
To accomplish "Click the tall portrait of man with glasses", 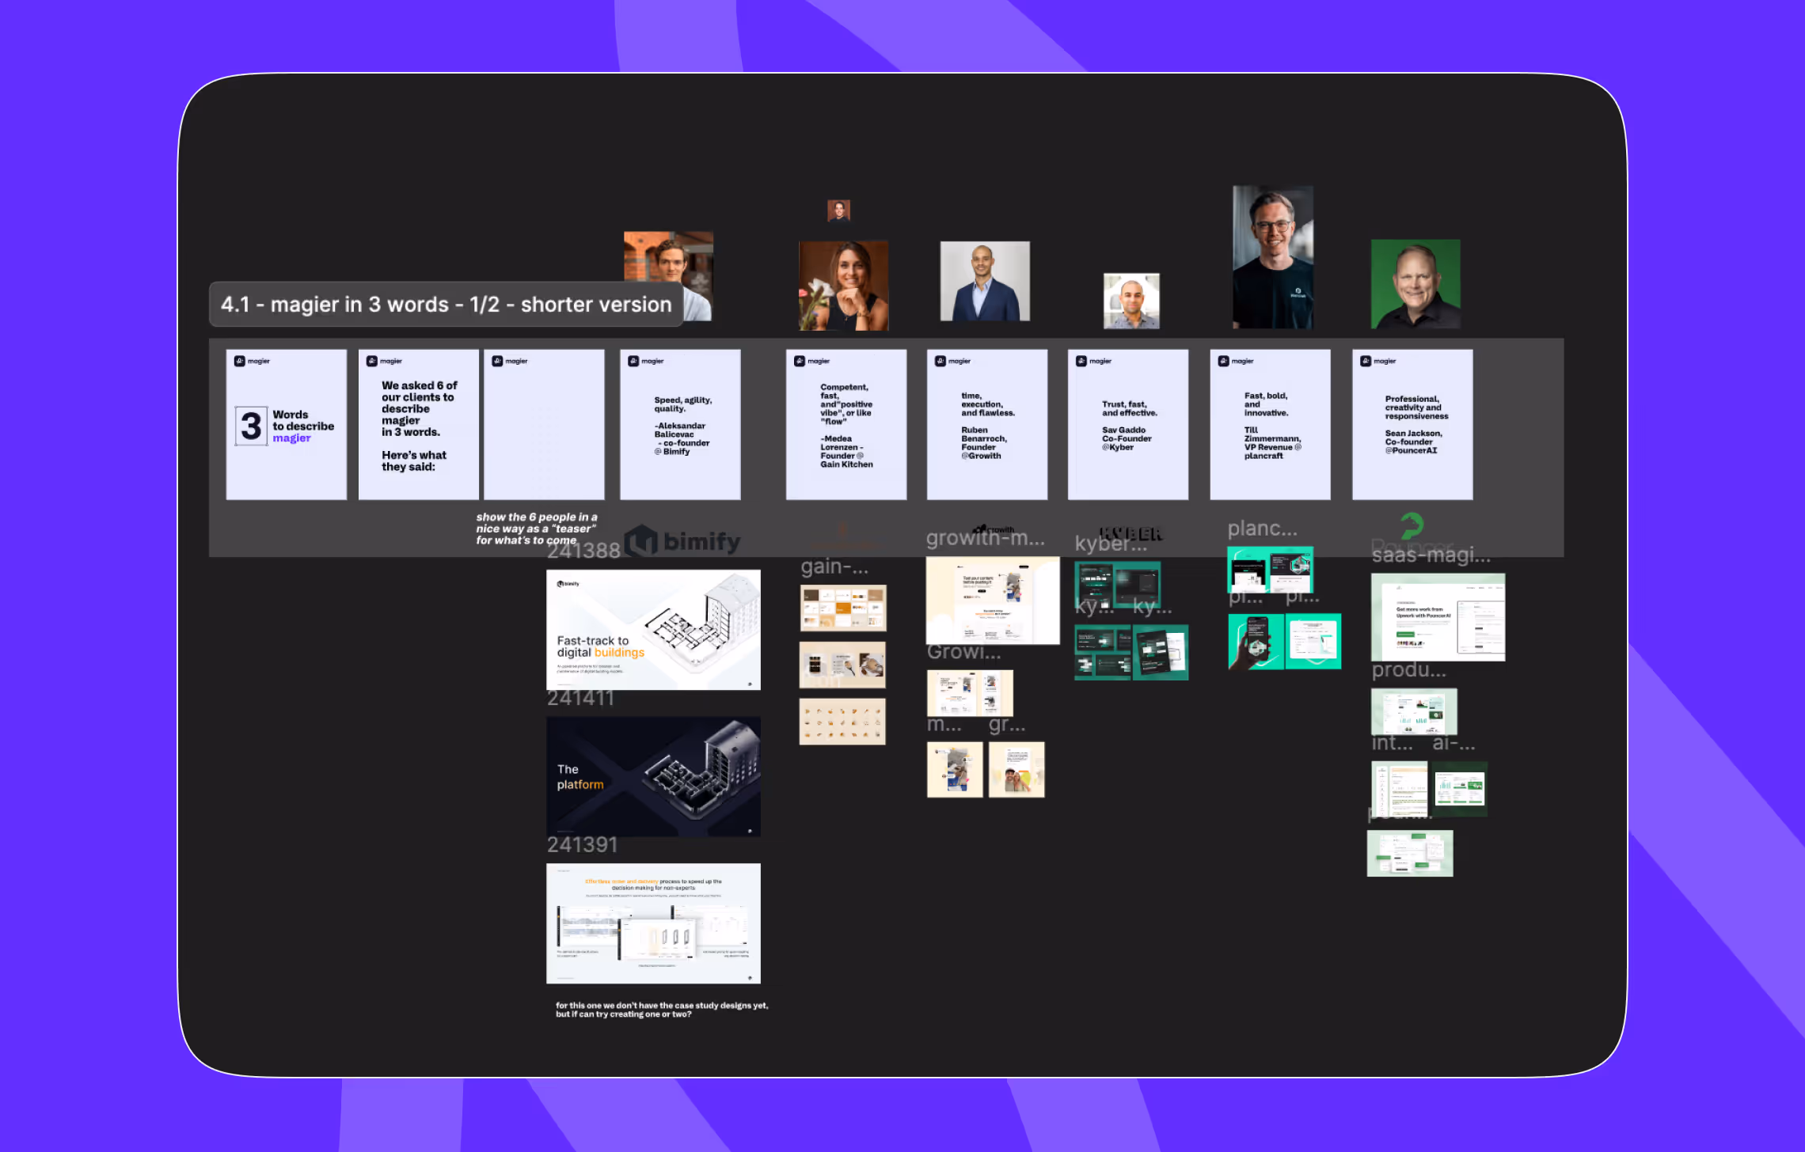I will [x=1272, y=257].
